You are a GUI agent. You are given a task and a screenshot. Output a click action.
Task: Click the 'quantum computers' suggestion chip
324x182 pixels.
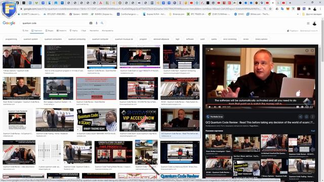tap(53, 39)
